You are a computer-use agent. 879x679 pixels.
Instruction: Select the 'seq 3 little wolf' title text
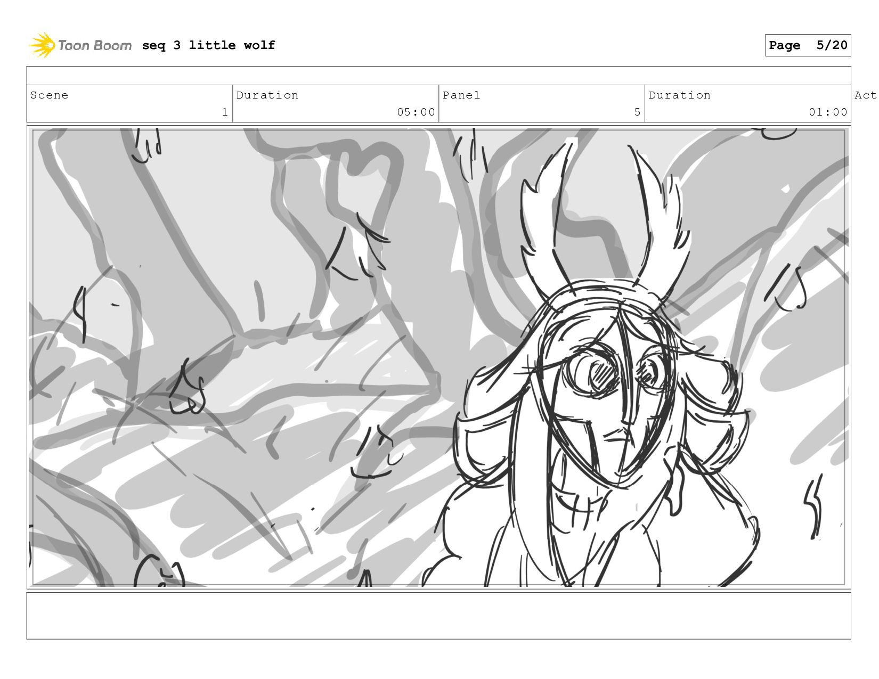pyautogui.click(x=208, y=45)
